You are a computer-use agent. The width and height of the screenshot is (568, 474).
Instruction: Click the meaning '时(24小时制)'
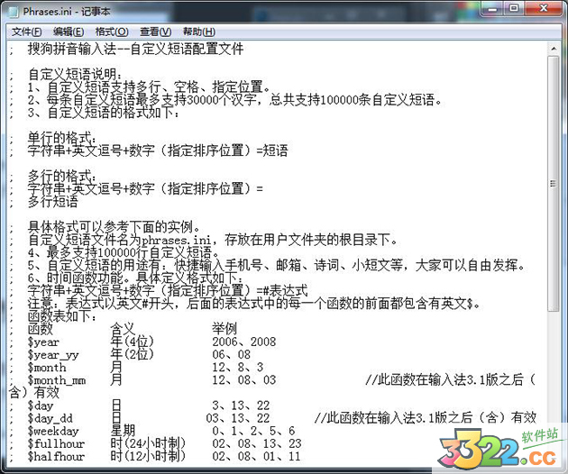(148, 443)
